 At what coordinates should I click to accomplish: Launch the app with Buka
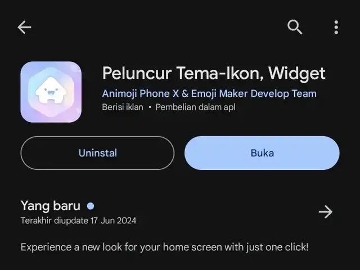coord(262,153)
